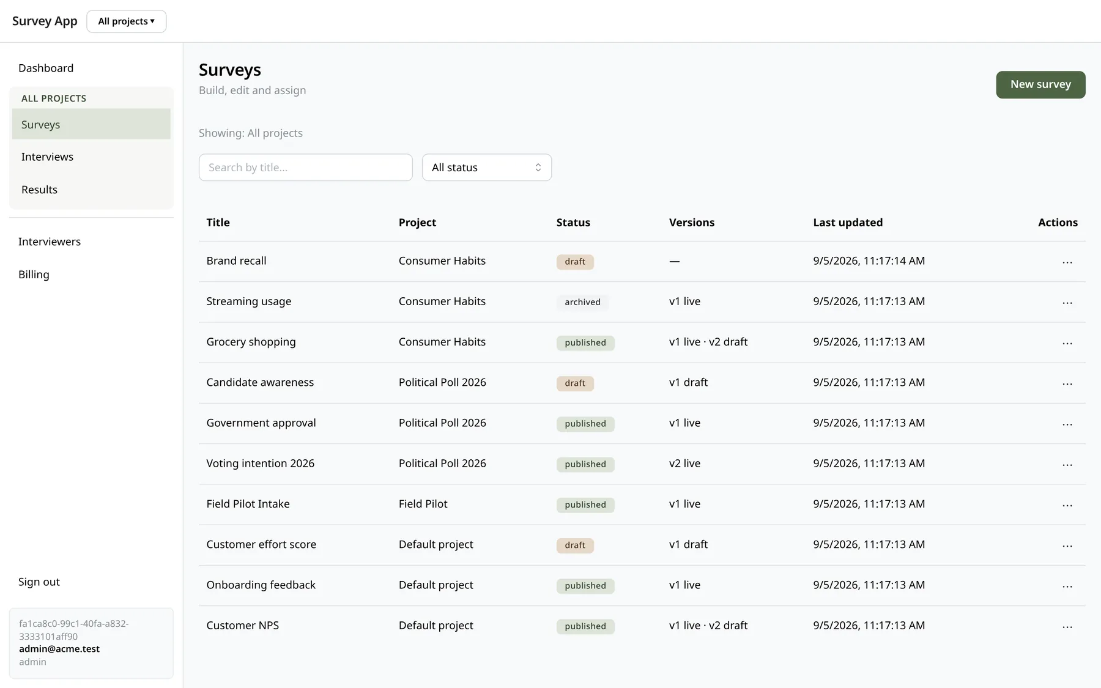This screenshot has height=688, width=1101.
Task: Click the Customer NPS survey title
Action: [243, 626]
